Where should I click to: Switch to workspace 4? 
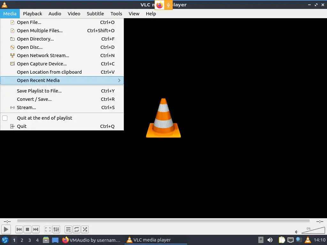coord(37,240)
